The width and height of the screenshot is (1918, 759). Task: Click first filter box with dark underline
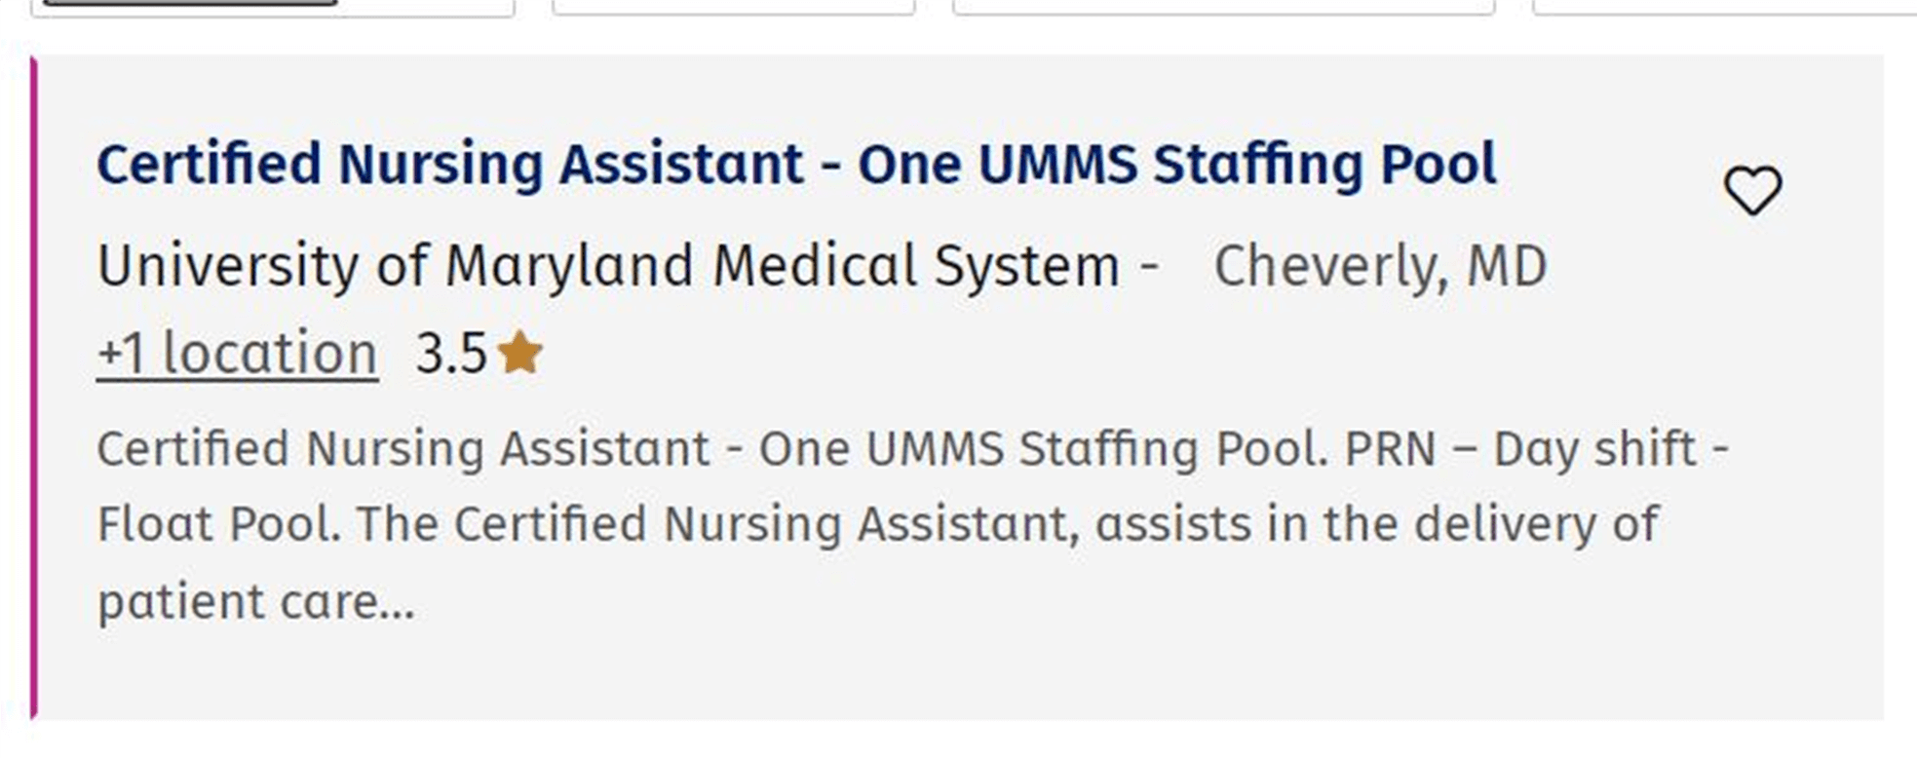[273, 6]
